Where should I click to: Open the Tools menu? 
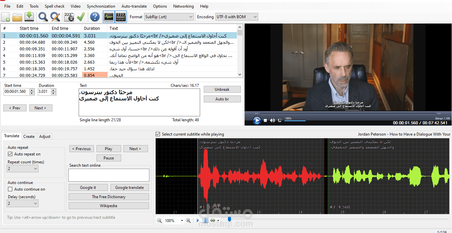(x=34, y=6)
